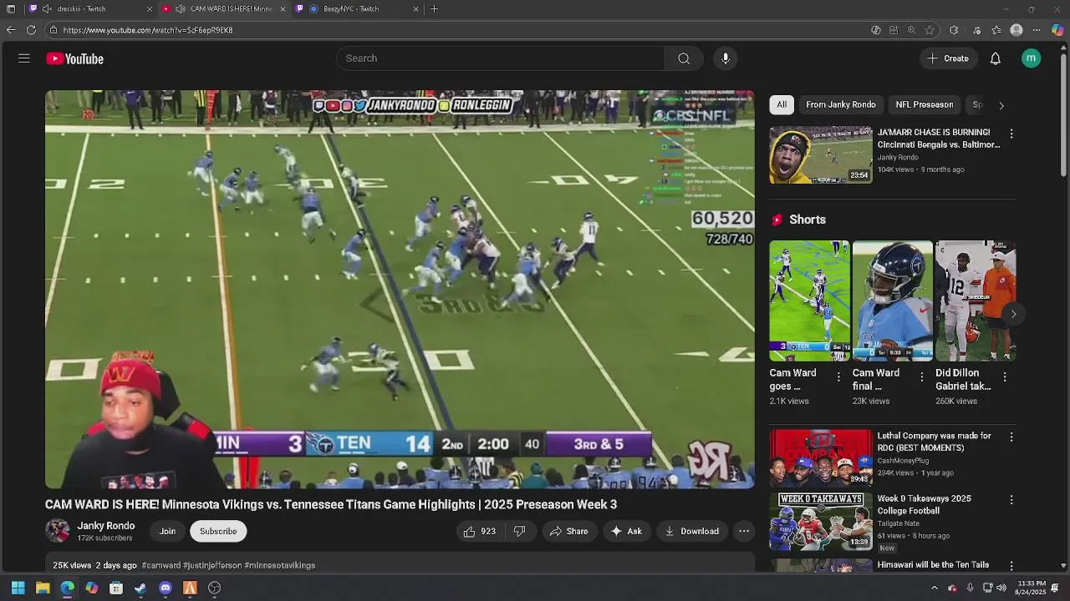The image size is (1070, 601).
Task: Open Janky Rondo channel avatar
Action: 58,531
